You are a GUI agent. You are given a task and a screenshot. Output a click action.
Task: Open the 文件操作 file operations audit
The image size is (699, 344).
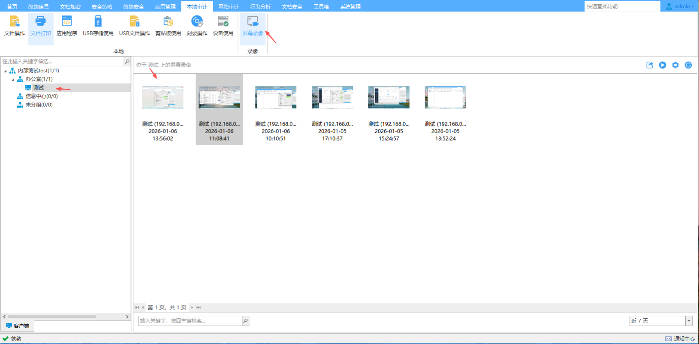(x=15, y=26)
